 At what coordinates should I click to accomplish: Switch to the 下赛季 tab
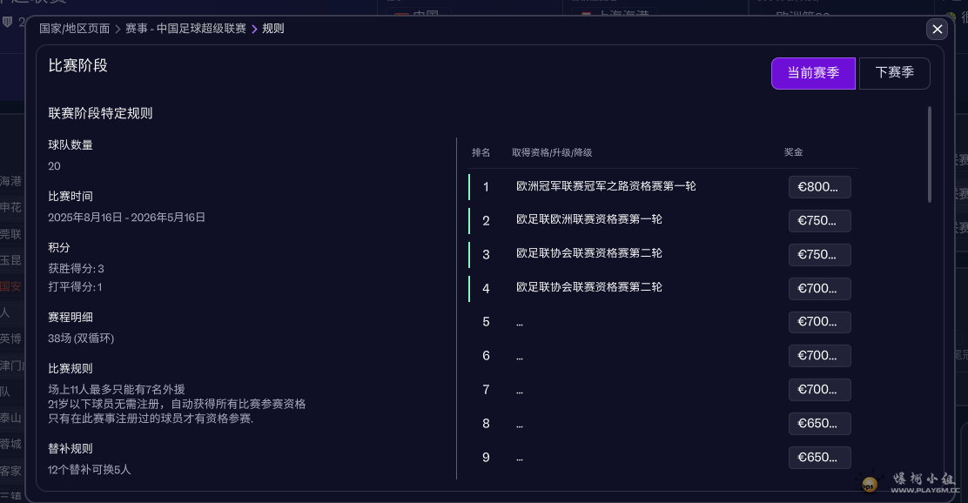(894, 73)
